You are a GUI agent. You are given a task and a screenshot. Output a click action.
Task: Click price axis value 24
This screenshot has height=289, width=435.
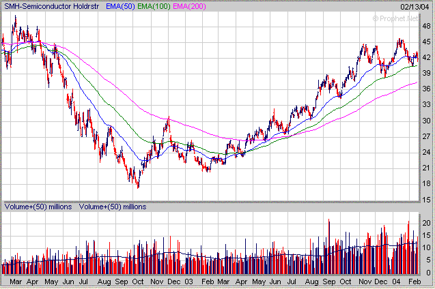[426, 152]
